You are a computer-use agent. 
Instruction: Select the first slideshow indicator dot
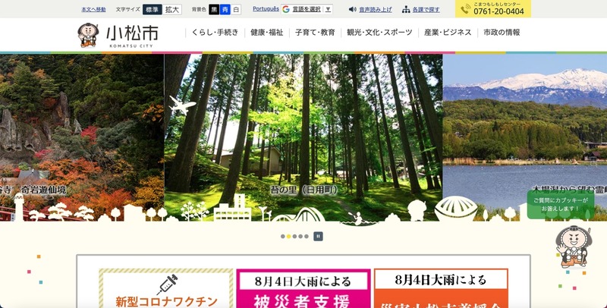coord(283,236)
